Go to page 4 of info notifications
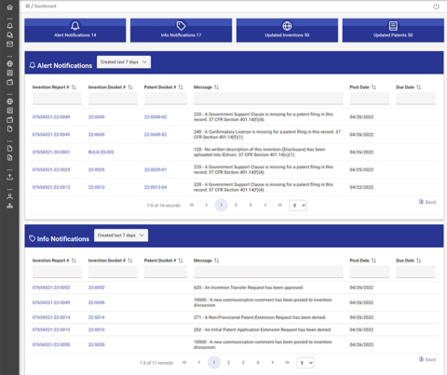447x375 pixels. 258,362
